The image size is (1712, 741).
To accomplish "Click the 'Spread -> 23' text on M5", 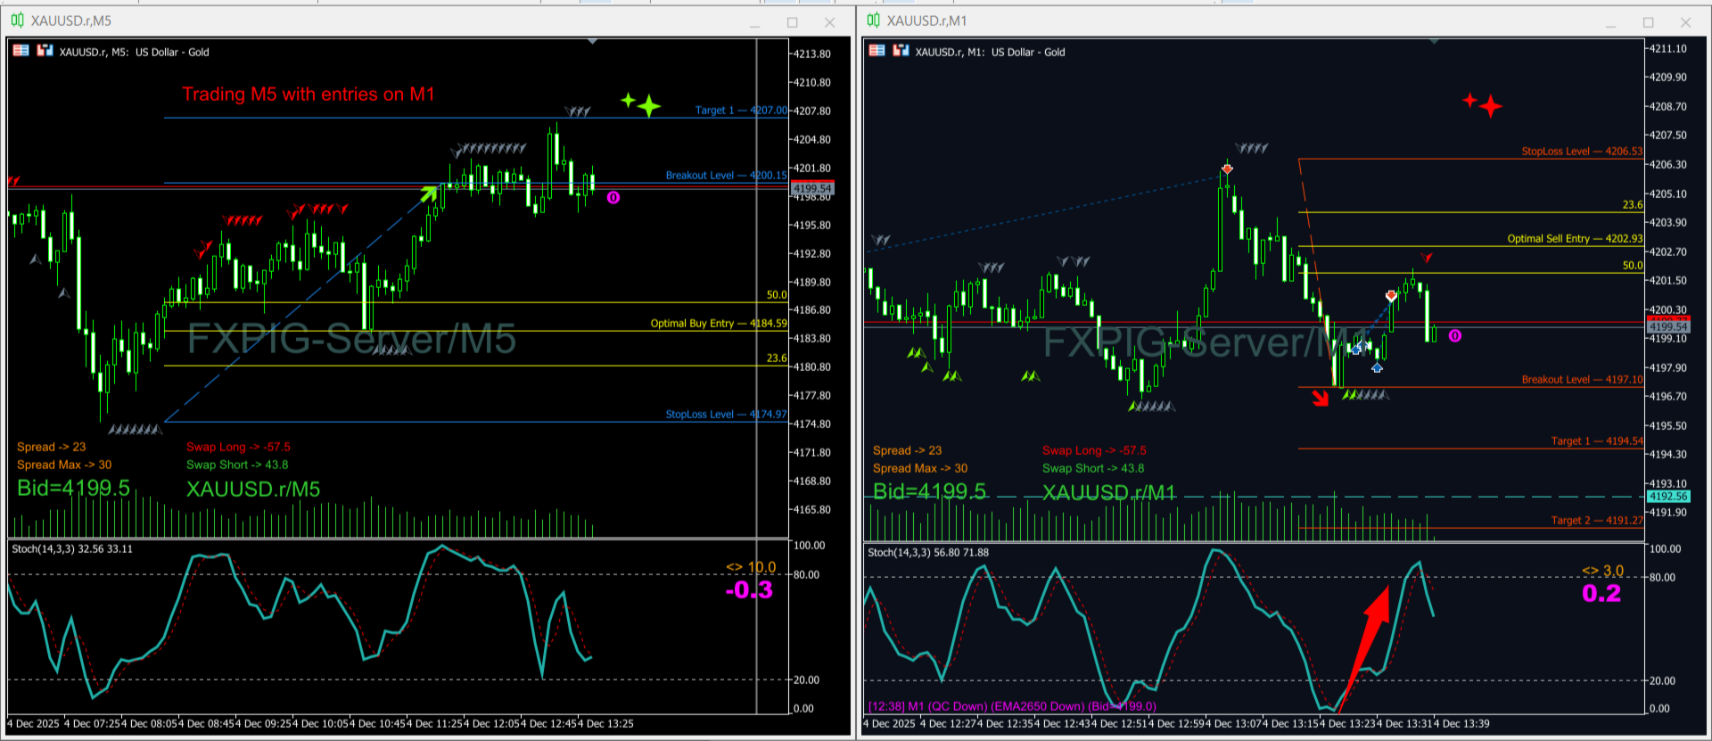I will [x=52, y=447].
